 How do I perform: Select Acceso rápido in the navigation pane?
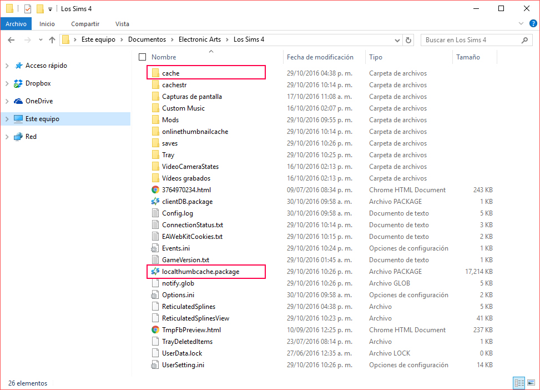point(46,66)
